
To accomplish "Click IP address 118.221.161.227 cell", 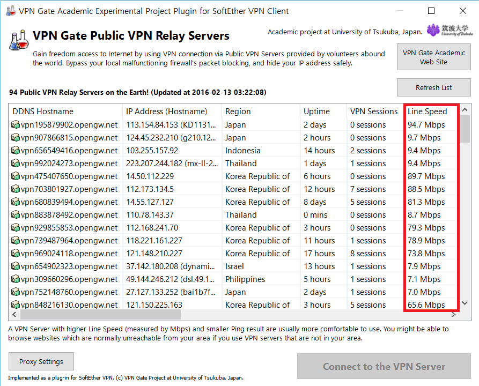I will click(x=154, y=240).
